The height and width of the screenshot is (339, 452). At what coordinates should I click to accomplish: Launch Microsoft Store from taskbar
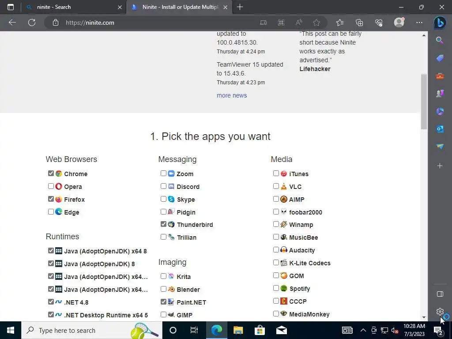tap(260, 330)
